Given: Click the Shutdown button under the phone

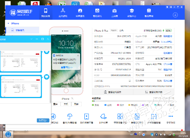Looking at the screenshot, I should tap(66, 104).
